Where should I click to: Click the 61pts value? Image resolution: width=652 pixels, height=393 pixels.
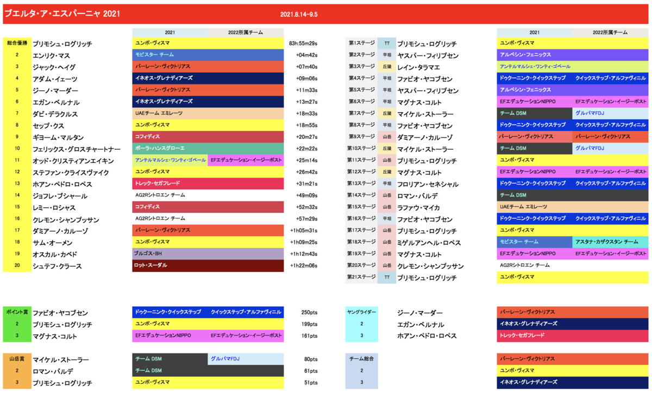pos(312,371)
